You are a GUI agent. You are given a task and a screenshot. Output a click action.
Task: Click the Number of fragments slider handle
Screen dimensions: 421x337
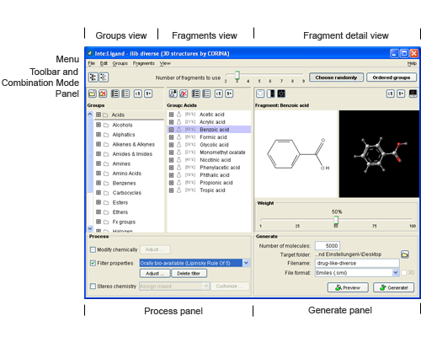tap(237, 76)
